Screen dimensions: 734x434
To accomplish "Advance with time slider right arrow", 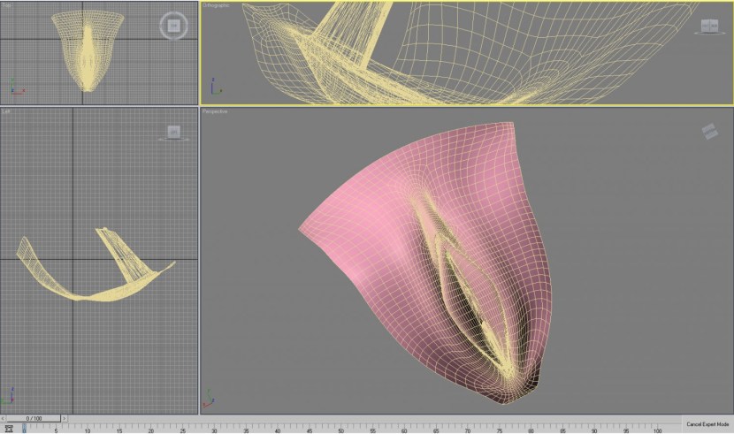I will click(x=65, y=418).
